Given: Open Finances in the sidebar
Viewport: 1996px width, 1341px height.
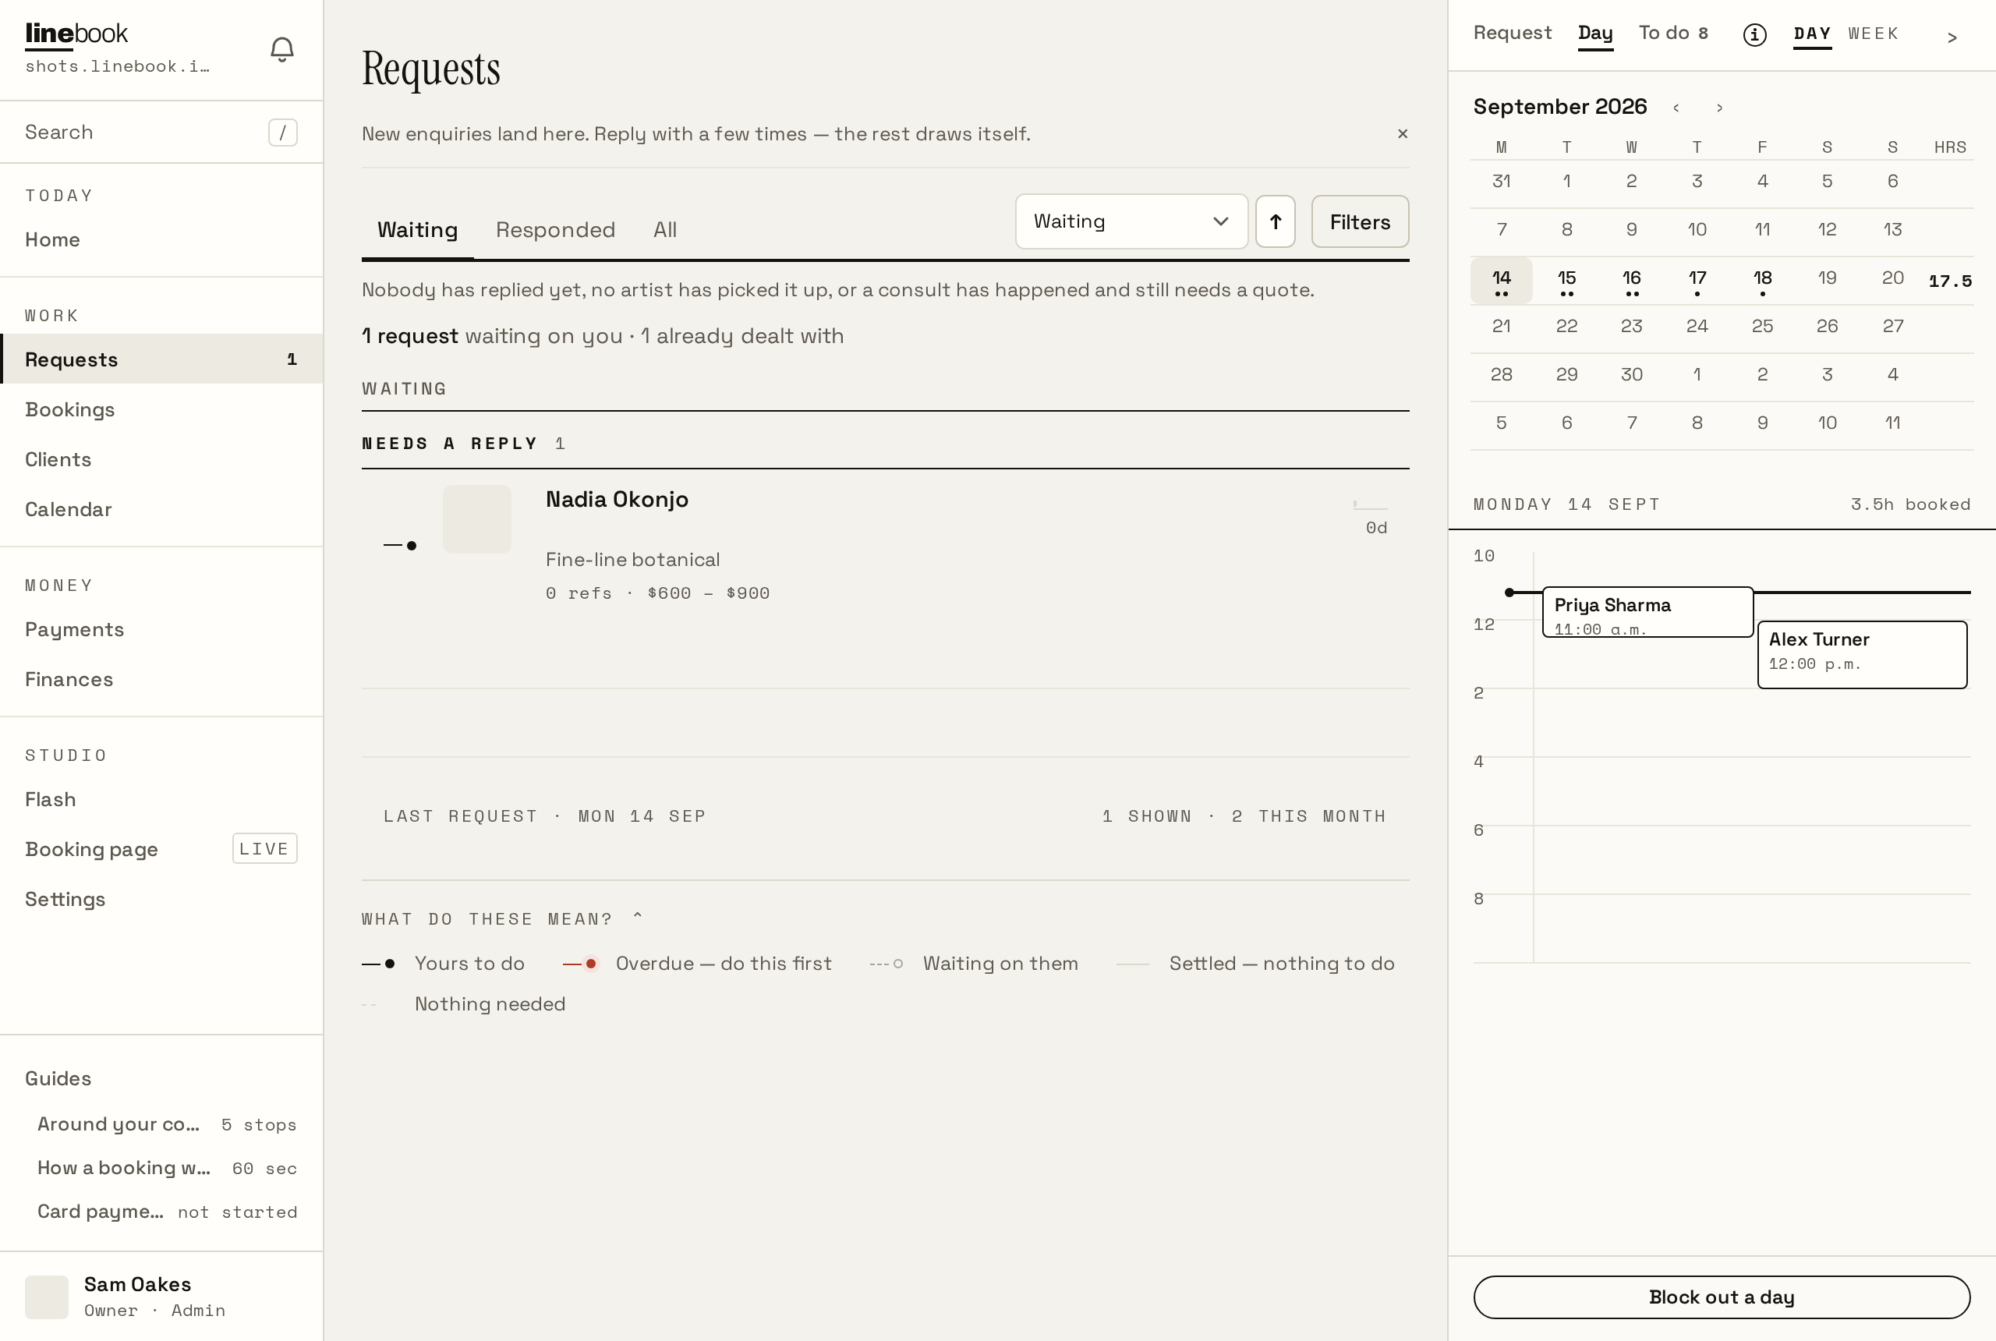Looking at the screenshot, I should (x=161, y=679).
